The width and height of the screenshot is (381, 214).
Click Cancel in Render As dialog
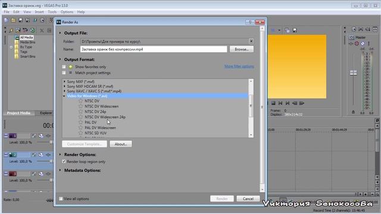coord(248,199)
